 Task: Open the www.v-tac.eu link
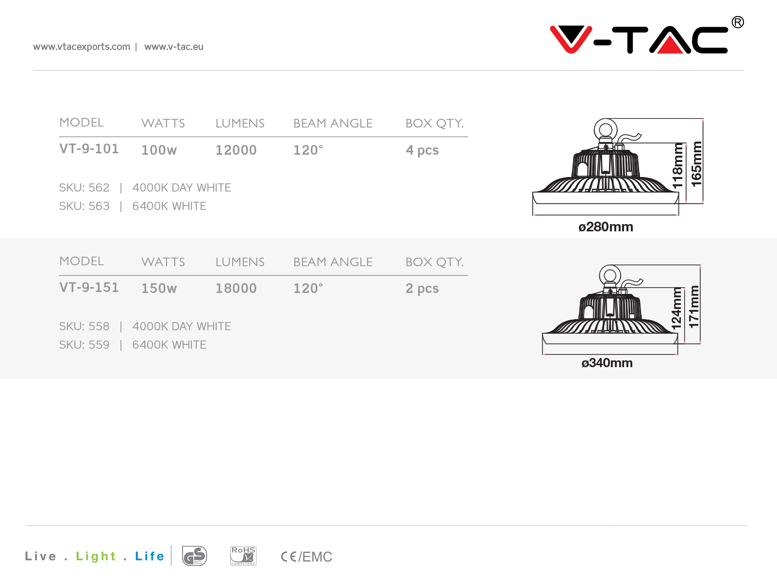coord(174,47)
